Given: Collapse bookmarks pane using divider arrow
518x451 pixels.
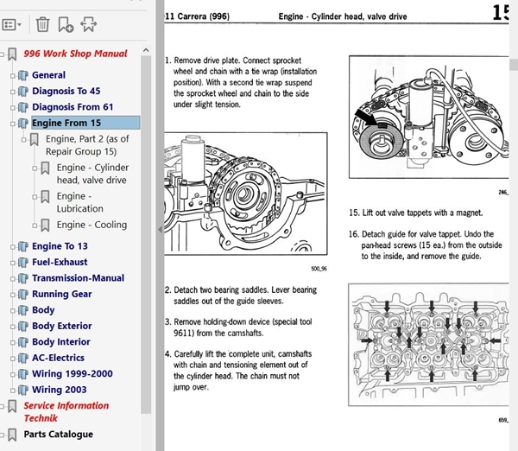Looking at the screenshot, I should 160,229.
